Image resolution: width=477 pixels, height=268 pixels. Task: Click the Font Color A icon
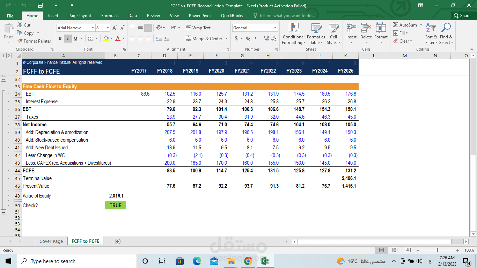click(x=118, y=38)
